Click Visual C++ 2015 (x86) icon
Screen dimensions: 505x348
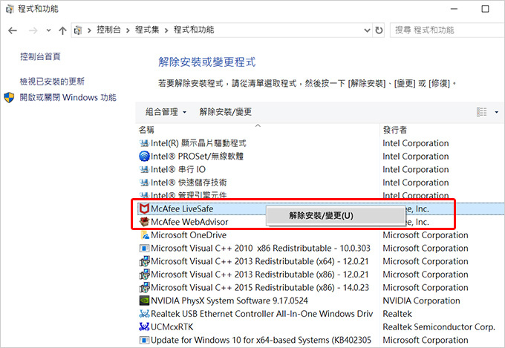click(x=144, y=287)
